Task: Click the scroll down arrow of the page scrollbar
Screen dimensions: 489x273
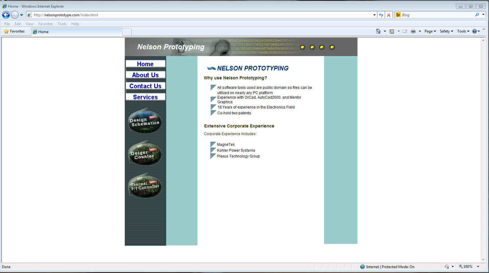Action: click(483, 260)
